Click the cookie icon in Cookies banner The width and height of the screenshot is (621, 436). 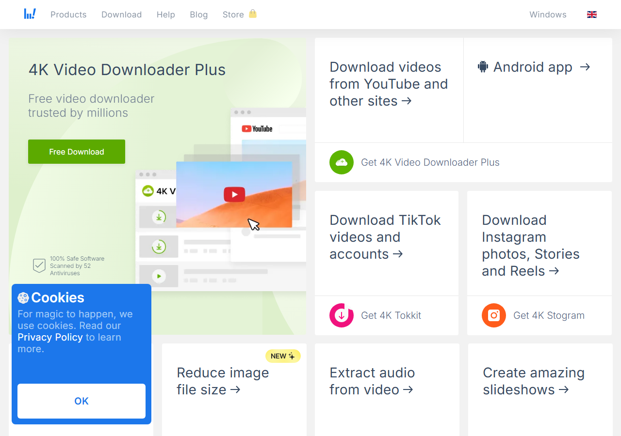coord(23,298)
